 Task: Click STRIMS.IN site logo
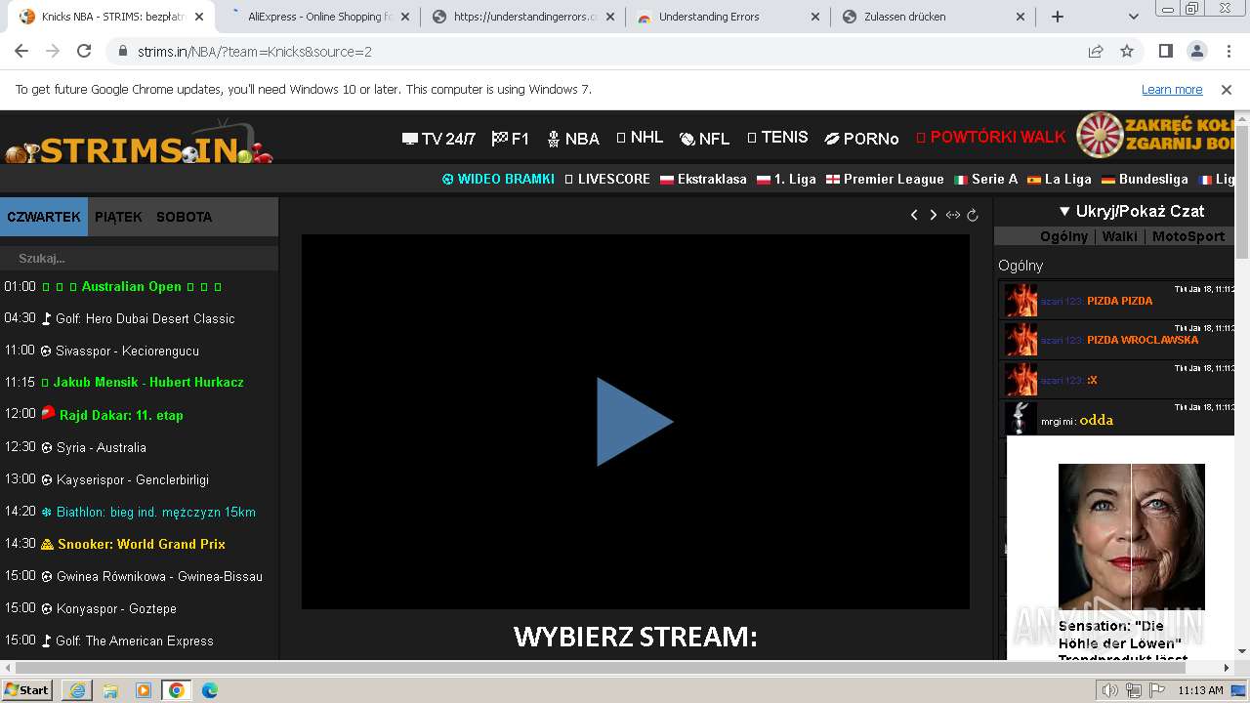[x=139, y=145]
